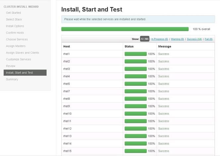Filter hosts by Fail status
Image resolution: width=220 pixels, height=156 pixels.
point(208,39)
